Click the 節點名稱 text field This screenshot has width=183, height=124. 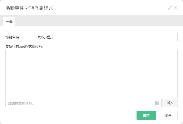(x=105, y=37)
